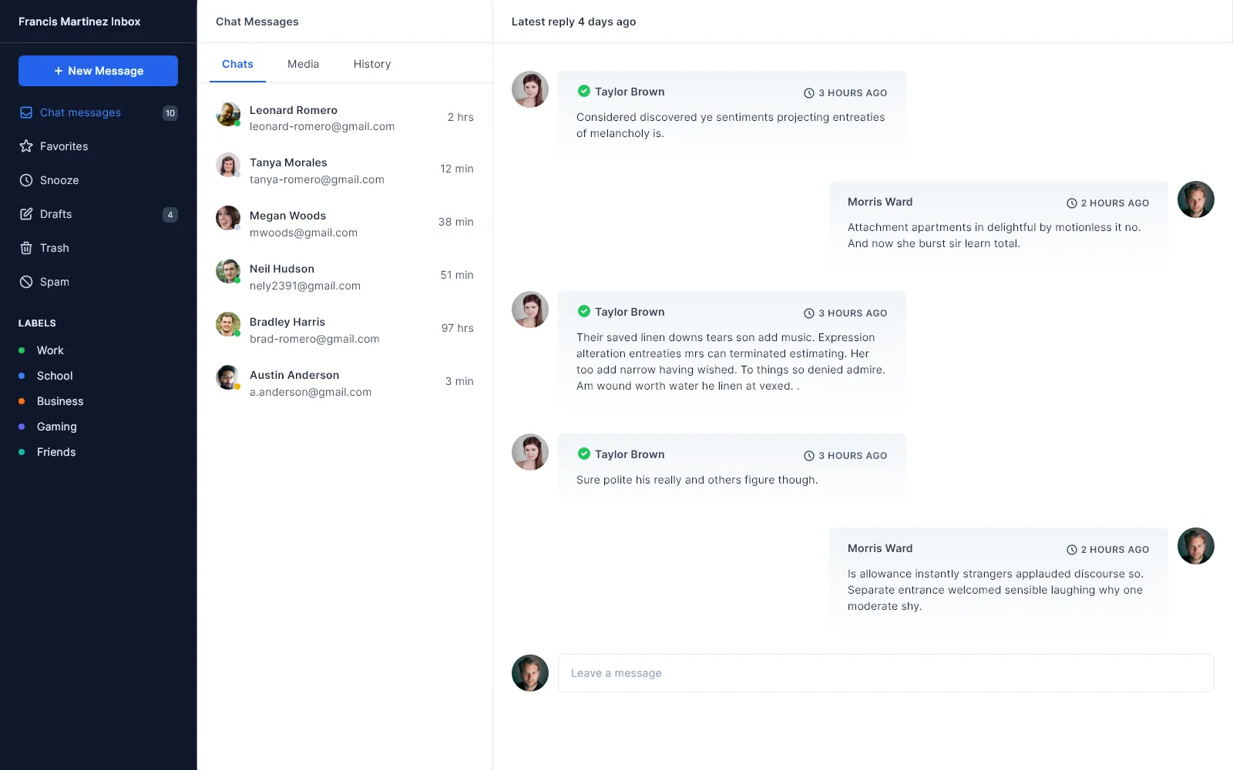
Task: Click the avatar next to message input
Action: (x=530, y=673)
